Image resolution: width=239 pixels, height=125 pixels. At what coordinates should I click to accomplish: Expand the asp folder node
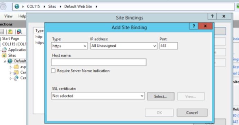click(x=10, y=67)
